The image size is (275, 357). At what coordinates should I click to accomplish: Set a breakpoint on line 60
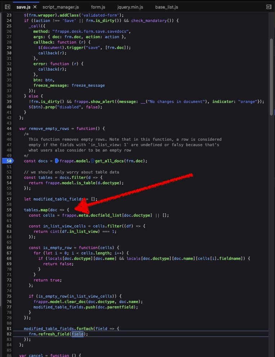pos(9,215)
